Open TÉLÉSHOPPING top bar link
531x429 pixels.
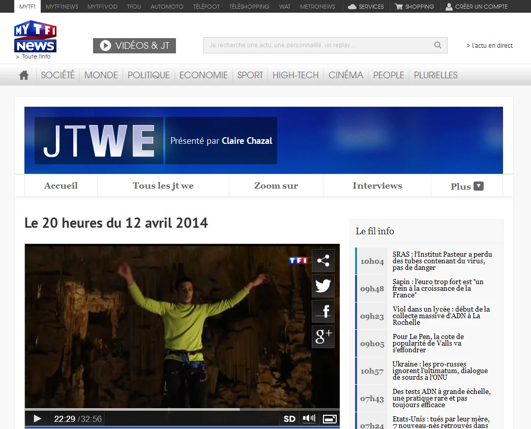click(x=249, y=7)
